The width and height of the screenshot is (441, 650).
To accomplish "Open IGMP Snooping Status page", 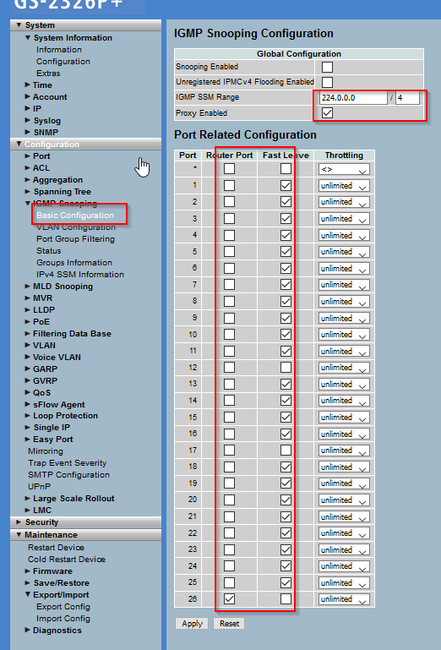I will 48,251.
